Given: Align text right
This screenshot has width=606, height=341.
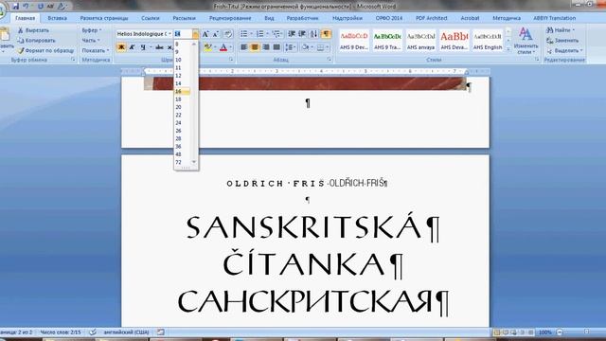Looking at the screenshot, I should point(265,47).
